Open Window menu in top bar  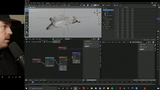(39, 3)
